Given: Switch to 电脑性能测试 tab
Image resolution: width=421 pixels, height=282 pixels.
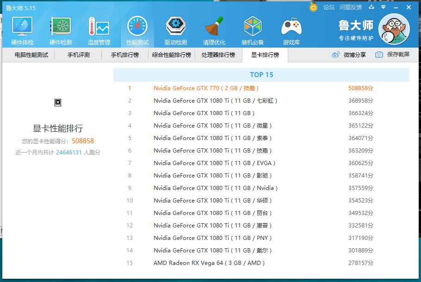Looking at the screenshot, I should coord(31,55).
